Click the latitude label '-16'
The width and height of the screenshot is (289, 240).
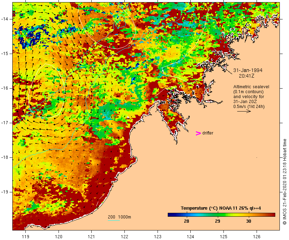[x=5, y=88]
